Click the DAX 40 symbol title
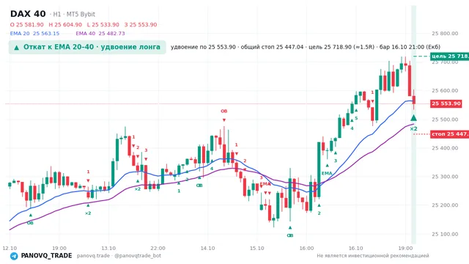The width and height of the screenshot is (469, 264). click(28, 14)
